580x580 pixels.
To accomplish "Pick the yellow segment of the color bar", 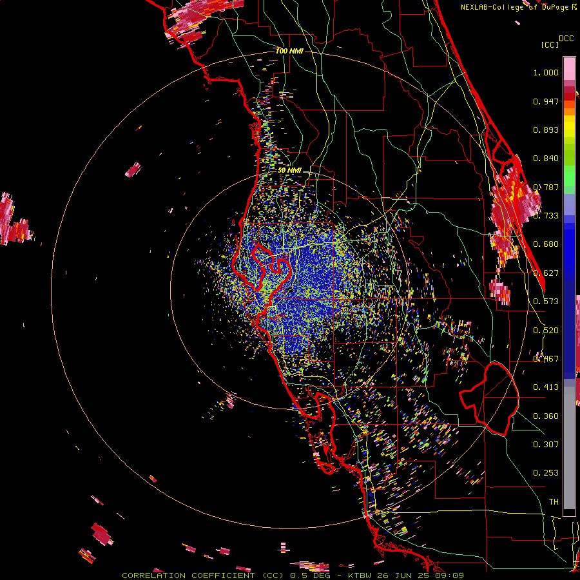I will click(569, 126).
